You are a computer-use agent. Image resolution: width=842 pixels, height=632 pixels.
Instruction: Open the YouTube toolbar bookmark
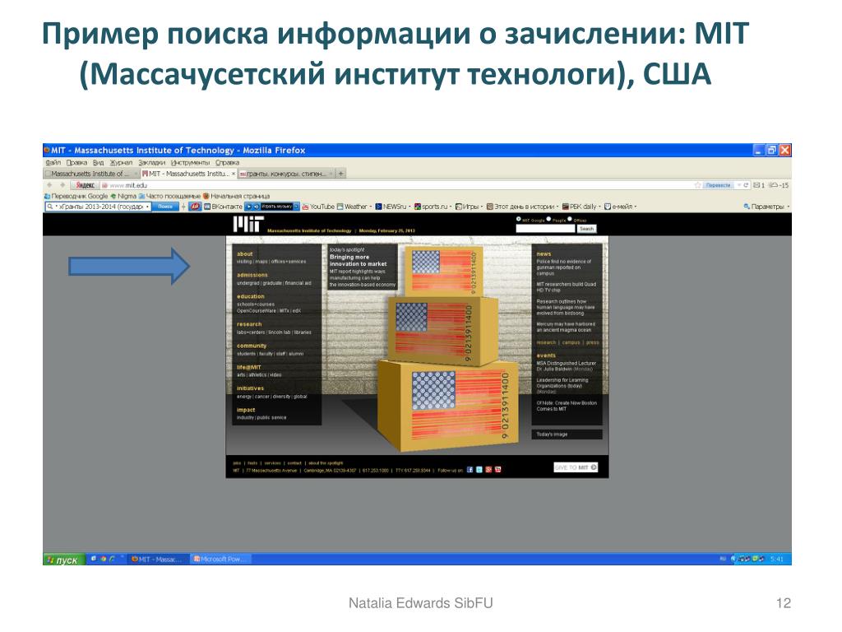click(x=318, y=207)
